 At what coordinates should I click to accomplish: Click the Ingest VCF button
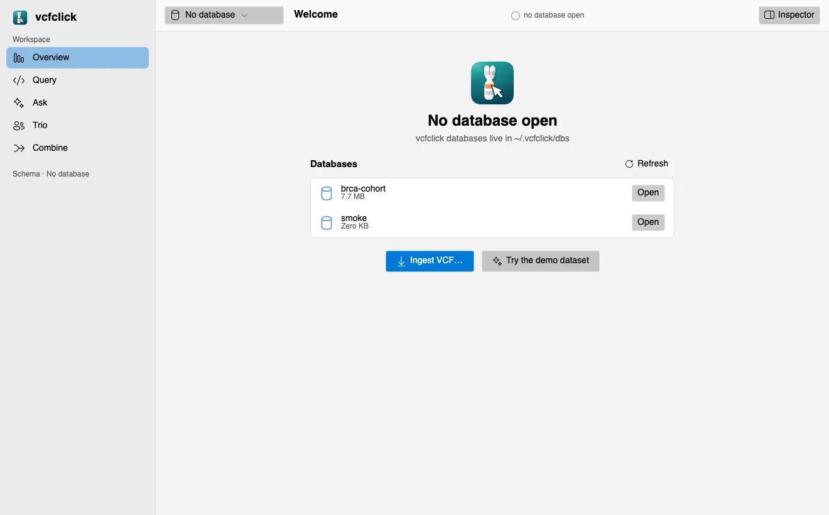(430, 261)
